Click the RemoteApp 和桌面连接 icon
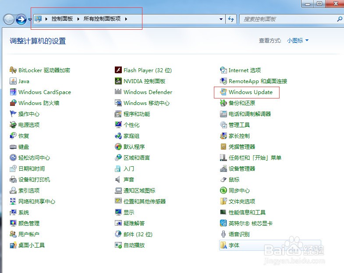344x273 pixels. click(x=223, y=81)
